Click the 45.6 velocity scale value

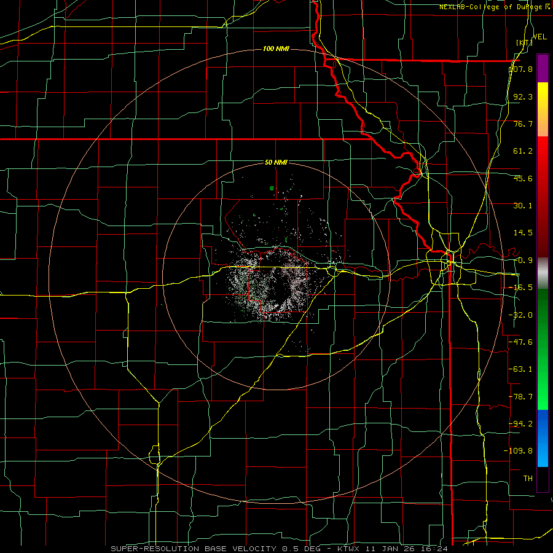(x=523, y=178)
